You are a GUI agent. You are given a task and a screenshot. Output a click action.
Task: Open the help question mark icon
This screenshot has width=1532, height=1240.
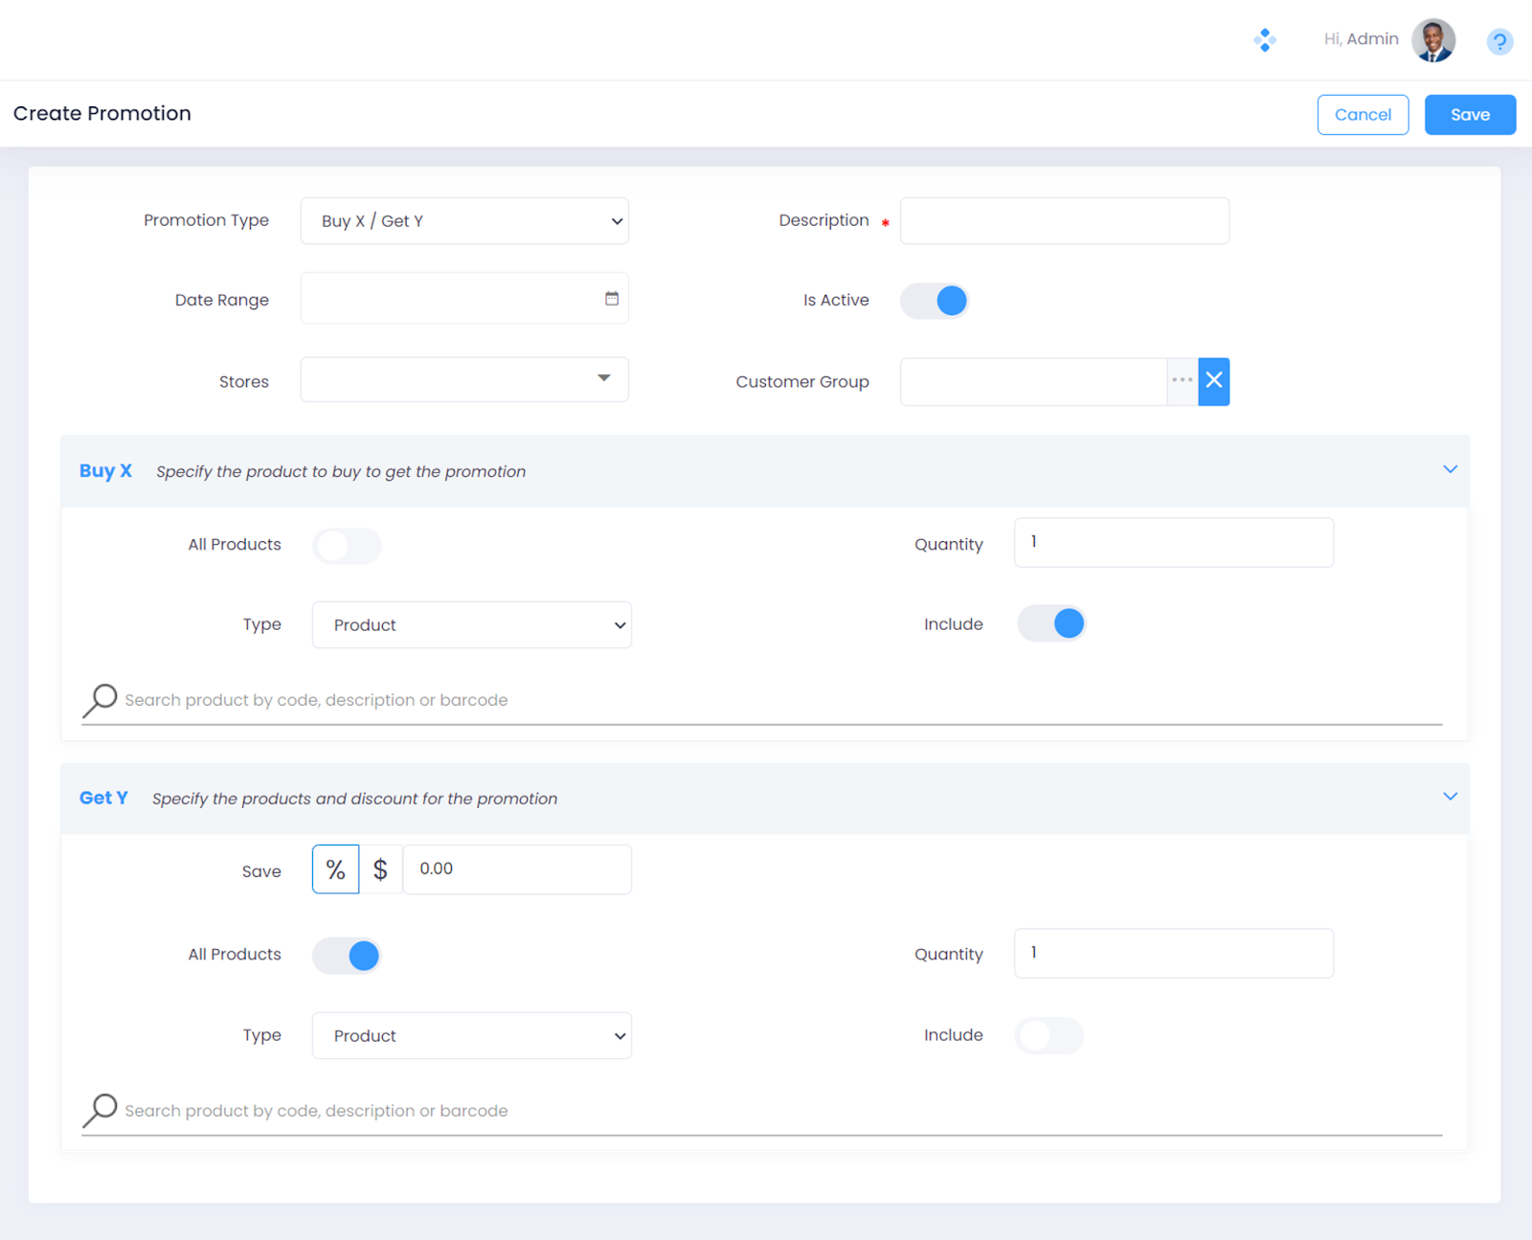point(1498,41)
